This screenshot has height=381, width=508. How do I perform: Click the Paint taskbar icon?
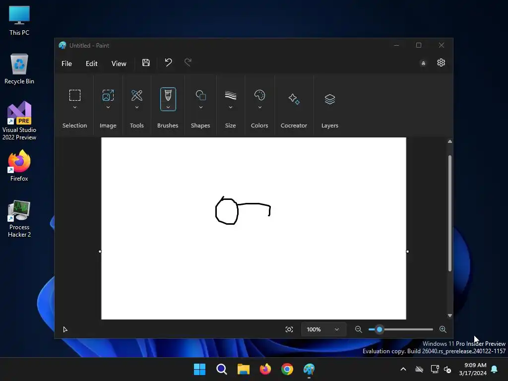point(309,369)
